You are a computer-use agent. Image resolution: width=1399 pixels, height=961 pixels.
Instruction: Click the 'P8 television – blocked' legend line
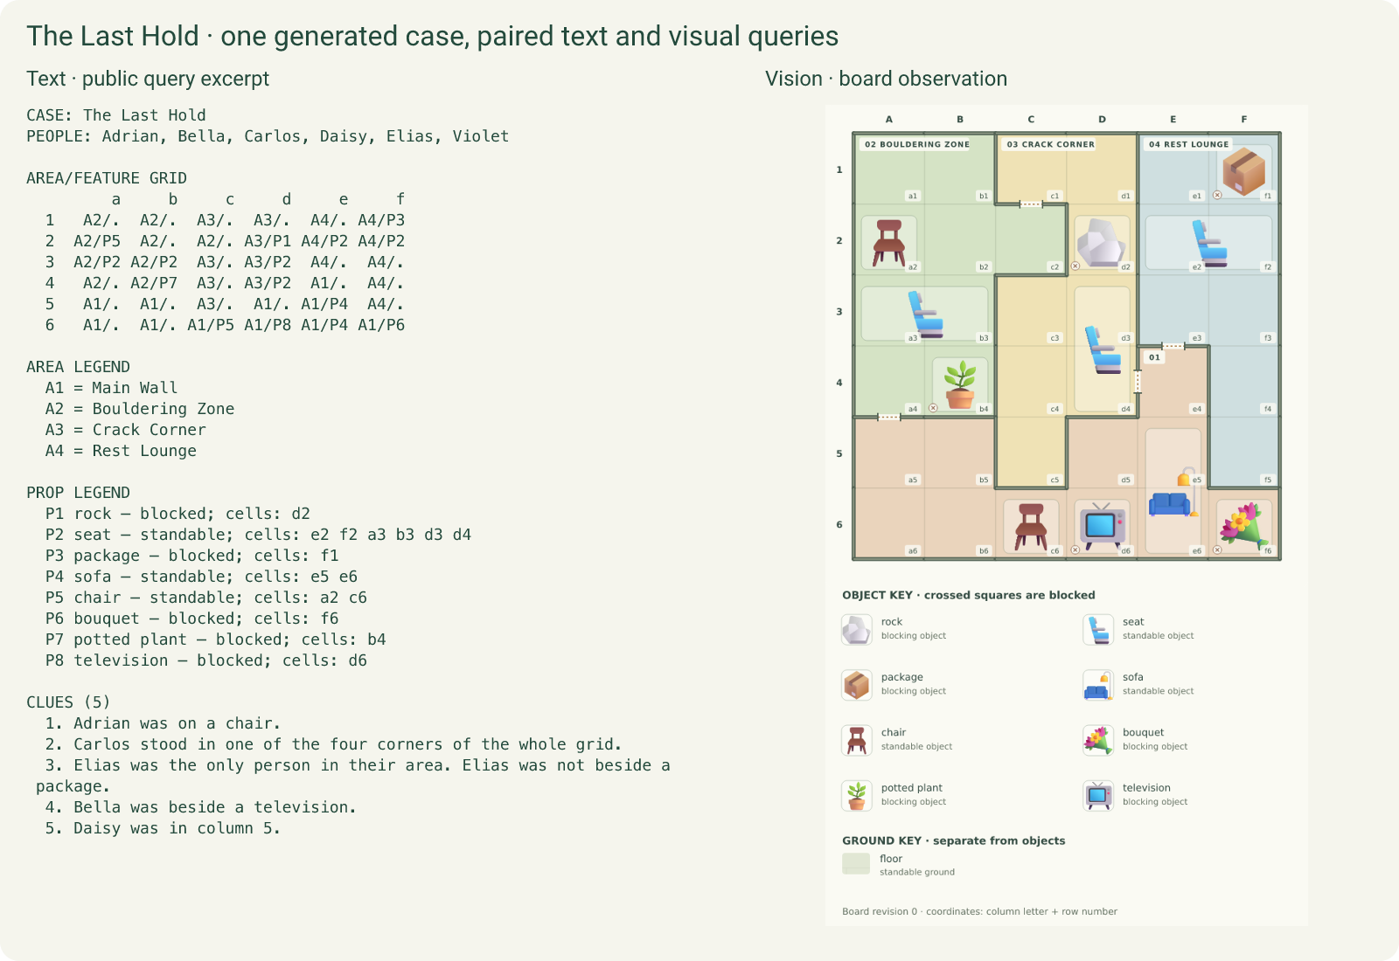206,660
